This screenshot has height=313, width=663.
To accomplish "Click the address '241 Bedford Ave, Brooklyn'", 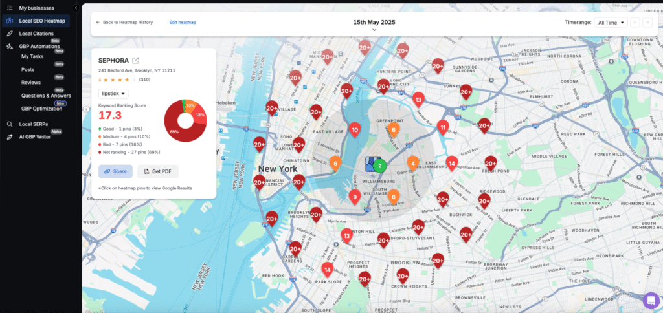I will pos(137,70).
